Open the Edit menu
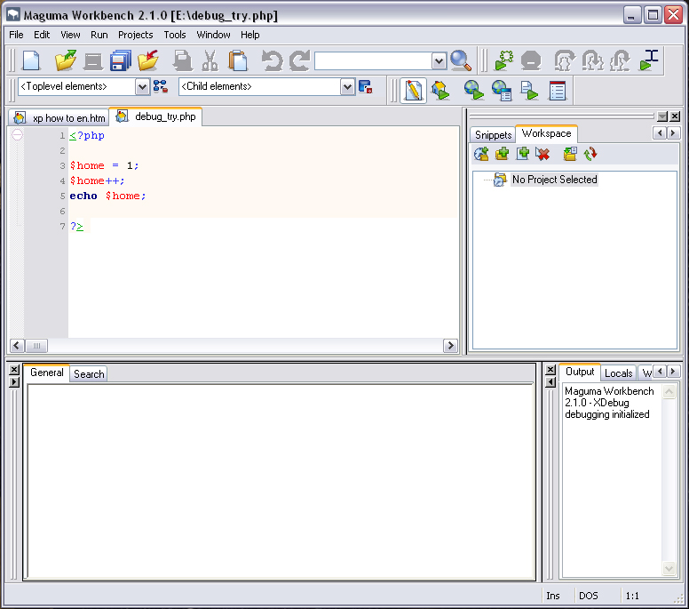This screenshot has width=689, height=609. pyautogui.click(x=42, y=35)
